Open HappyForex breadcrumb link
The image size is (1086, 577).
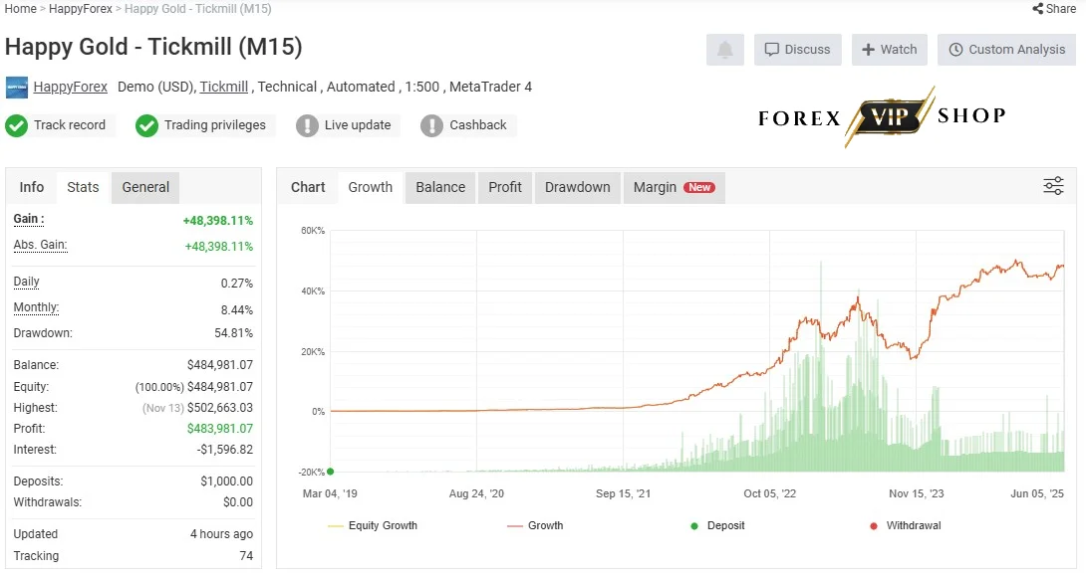pos(81,9)
